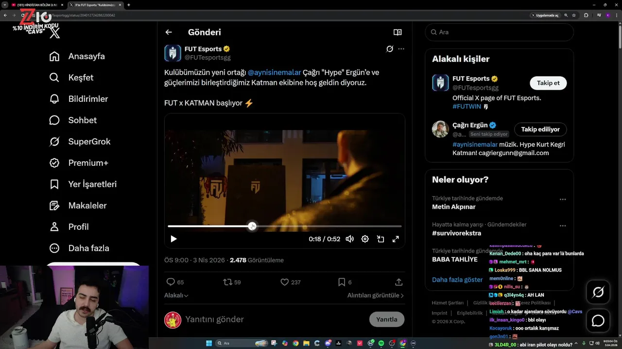Open Premium+ in the sidebar

[x=79, y=163]
